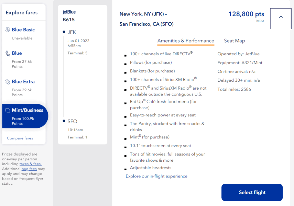The image size is (294, 206).
Task: Choose the Blue Extra fare option
Action: [24, 88]
